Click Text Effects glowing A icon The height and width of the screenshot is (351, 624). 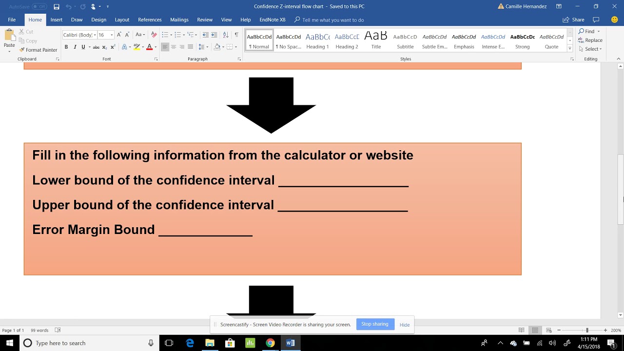click(124, 47)
